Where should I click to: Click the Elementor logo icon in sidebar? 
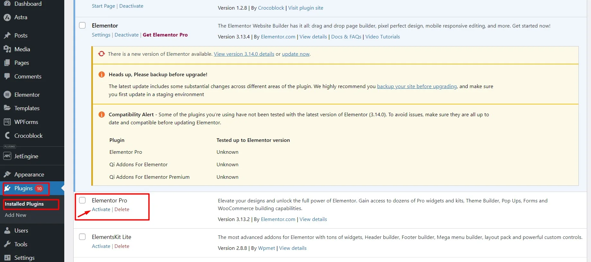click(x=7, y=94)
